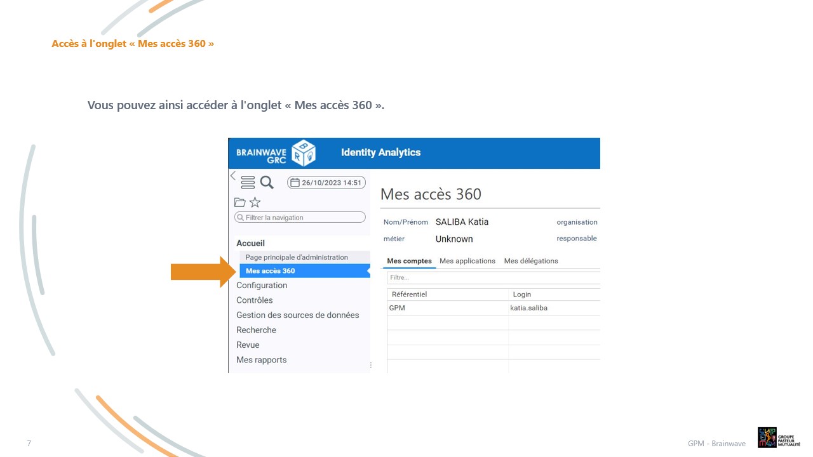Open the 26/10/2023 14:51 date selector
The image size is (813, 457).
(x=326, y=183)
